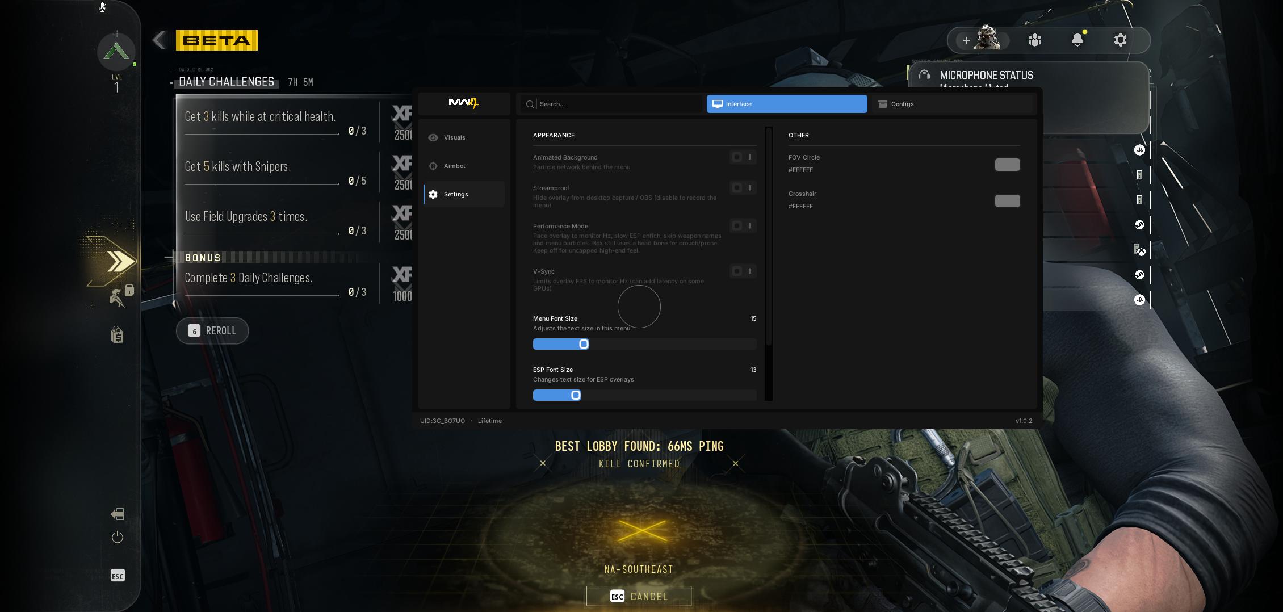Click the 'Lifetime' license label
This screenshot has width=1283, height=612.
[489, 421]
